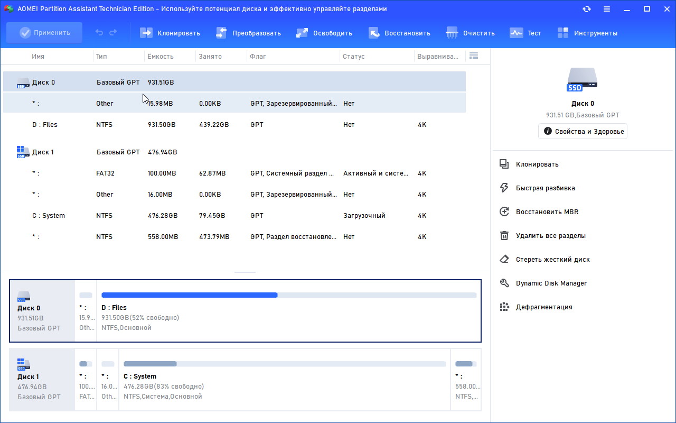Image resolution: width=676 pixels, height=423 pixels.
Task: Click the wrench Dynamic Disk Manager icon
Action: 504,283
